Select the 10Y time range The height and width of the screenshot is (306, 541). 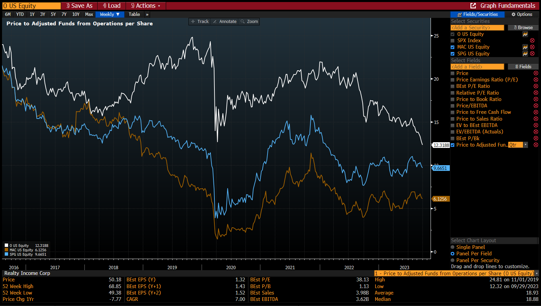pyautogui.click(x=76, y=15)
